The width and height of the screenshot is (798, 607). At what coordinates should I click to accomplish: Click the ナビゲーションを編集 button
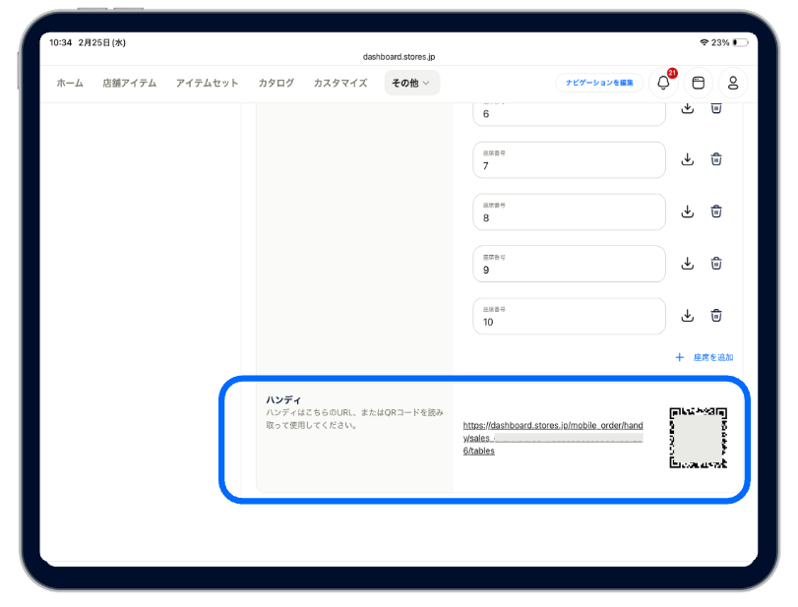599,84
